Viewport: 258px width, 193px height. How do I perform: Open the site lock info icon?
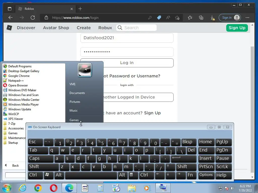(x=46, y=18)
